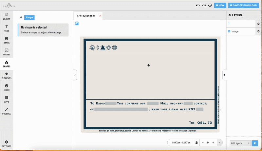The height and width of the screenshot is (151, 262).
Task: Open the Frames panel
Action: click(7, 52)
